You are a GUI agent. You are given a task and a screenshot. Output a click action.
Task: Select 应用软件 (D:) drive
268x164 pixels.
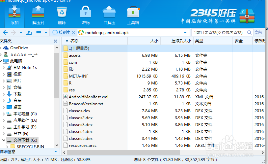(25, 120)
